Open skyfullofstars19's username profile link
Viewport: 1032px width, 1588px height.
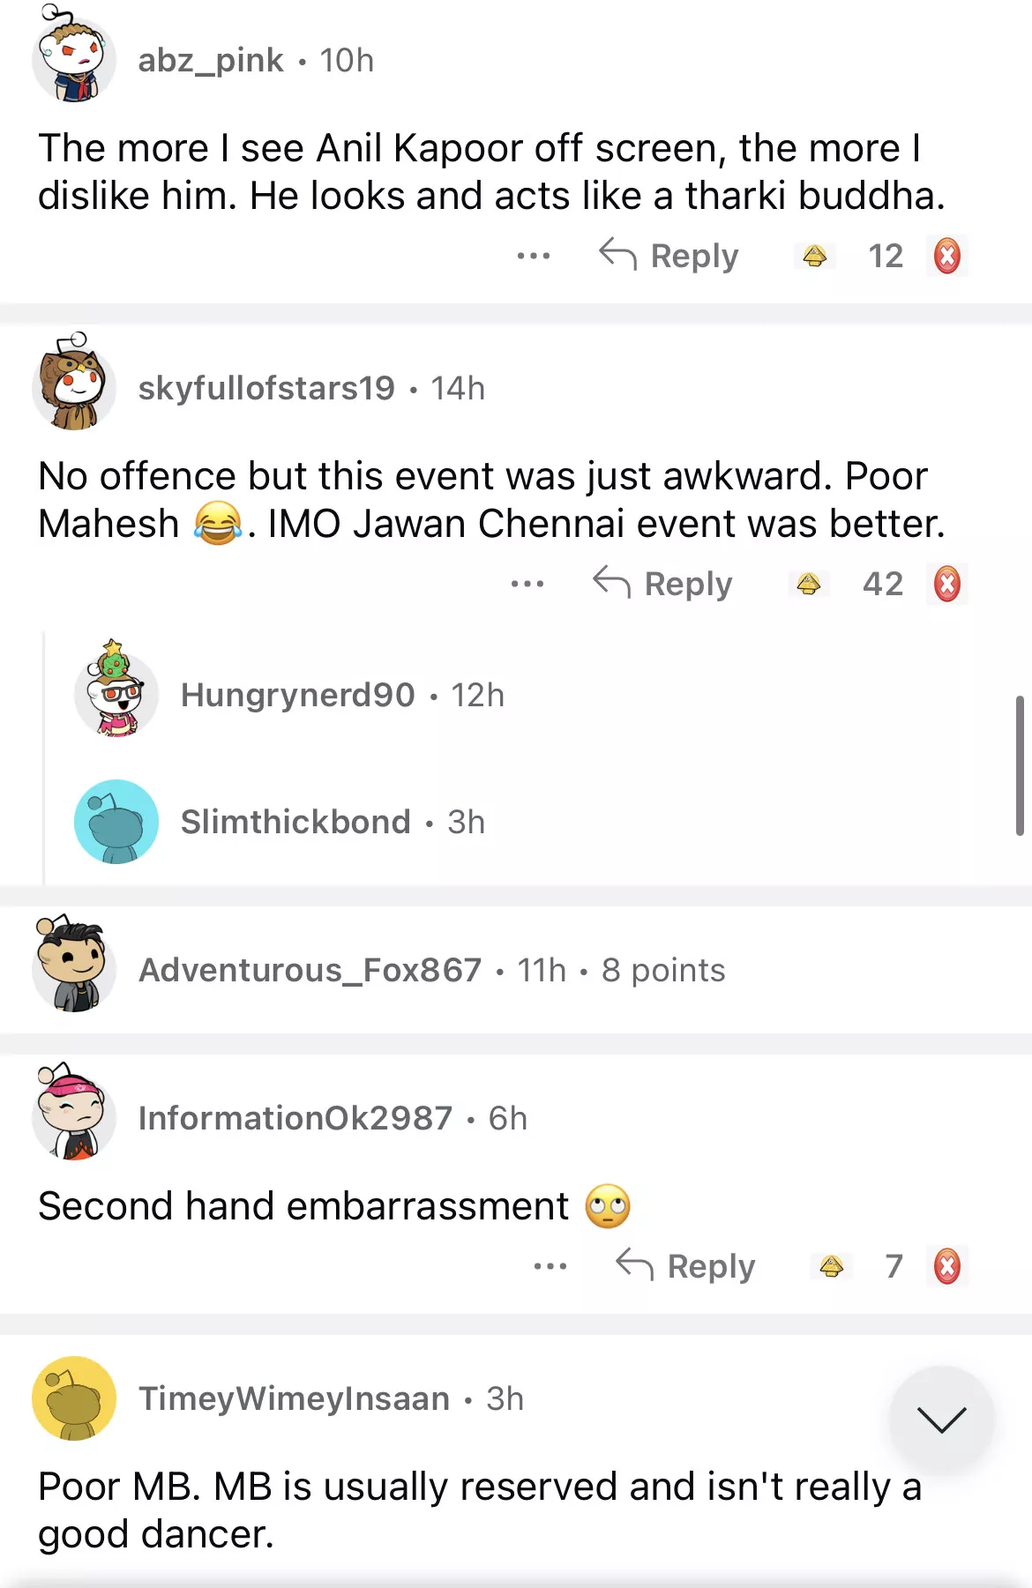pyautogui.click(x=266, y=389)
